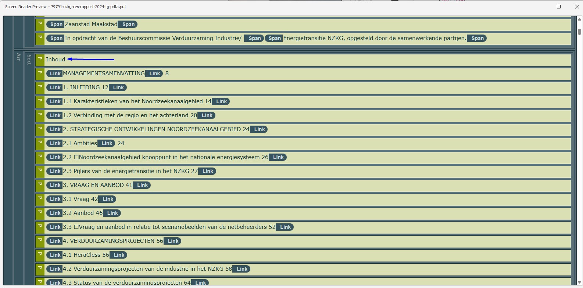
Task: Click the scrollbar down arrow
Action: 579,282
